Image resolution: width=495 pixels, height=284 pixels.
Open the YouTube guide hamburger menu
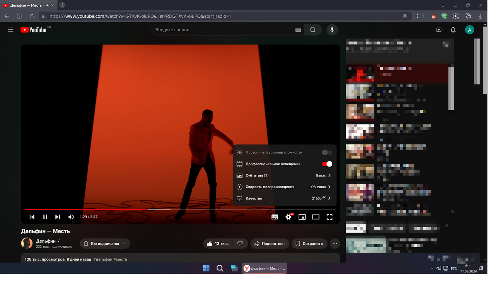click(x=10, y=30)
